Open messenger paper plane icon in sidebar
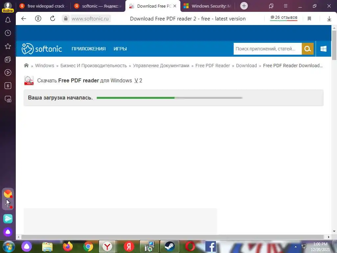This screenshot has width=337, height=253. (8, 219)
